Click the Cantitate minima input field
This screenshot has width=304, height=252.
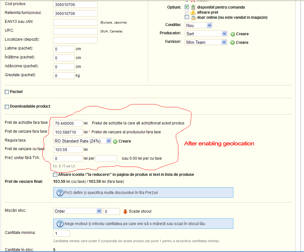point(61,233)
